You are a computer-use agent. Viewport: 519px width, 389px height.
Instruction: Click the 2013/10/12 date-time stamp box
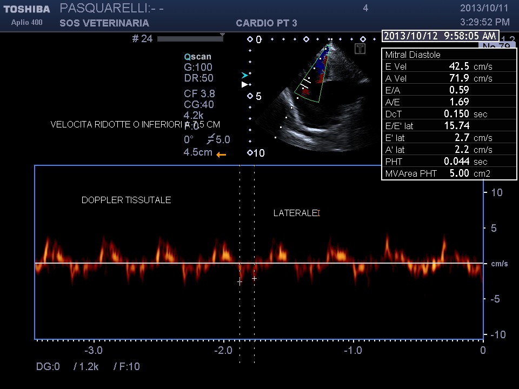440,36
